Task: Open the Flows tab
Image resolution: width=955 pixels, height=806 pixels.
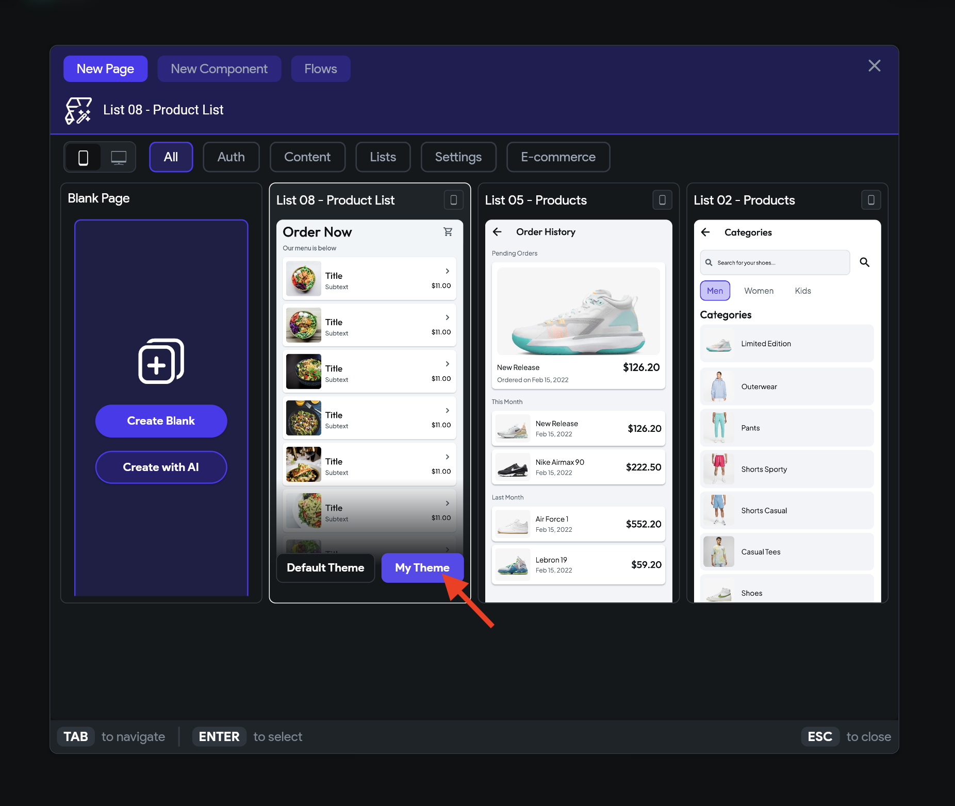Action: click(321, 69)
